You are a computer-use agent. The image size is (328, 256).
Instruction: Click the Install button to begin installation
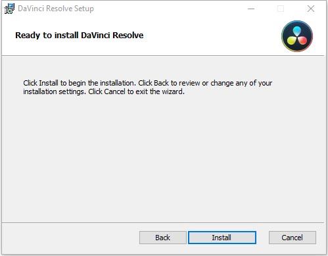pyautogui.click(x=222, y=238)
